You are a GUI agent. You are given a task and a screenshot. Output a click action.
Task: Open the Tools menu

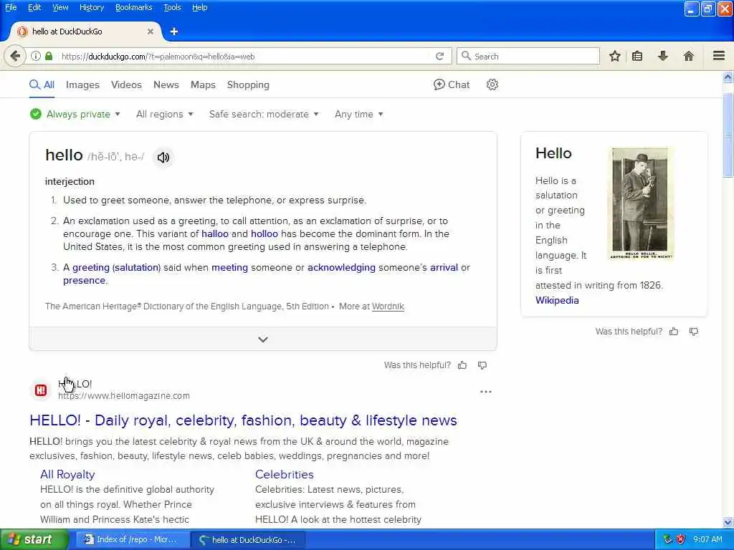[172, 7]
